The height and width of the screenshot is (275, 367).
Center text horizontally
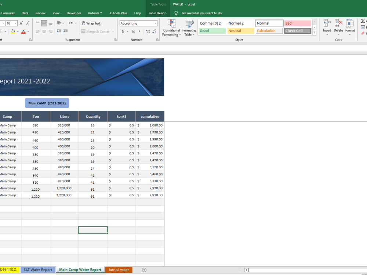click(44, 31)
